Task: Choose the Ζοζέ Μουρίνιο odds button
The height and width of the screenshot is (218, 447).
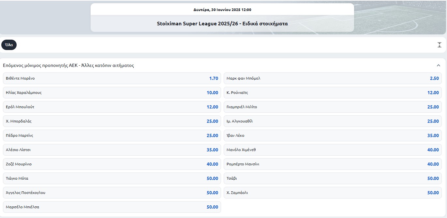Action: tap(112, 164)
